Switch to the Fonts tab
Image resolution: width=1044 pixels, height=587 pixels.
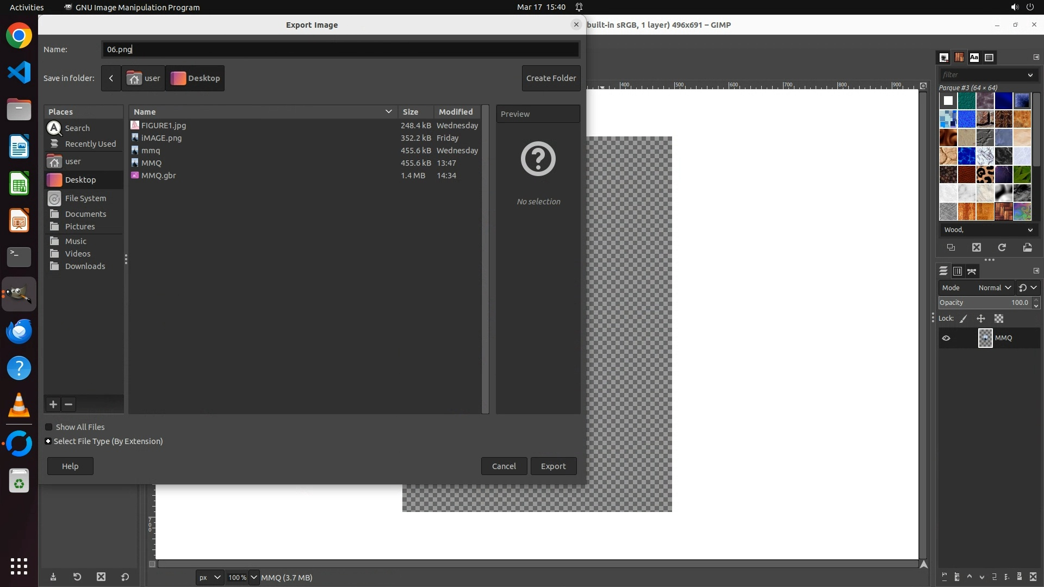tap(974, 58)
